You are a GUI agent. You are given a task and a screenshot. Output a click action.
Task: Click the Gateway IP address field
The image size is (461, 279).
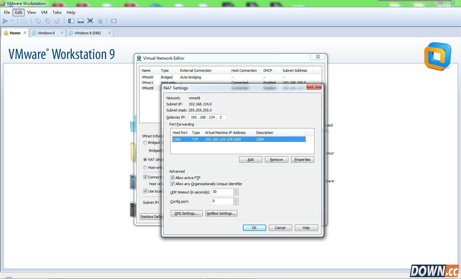[207, 117]
